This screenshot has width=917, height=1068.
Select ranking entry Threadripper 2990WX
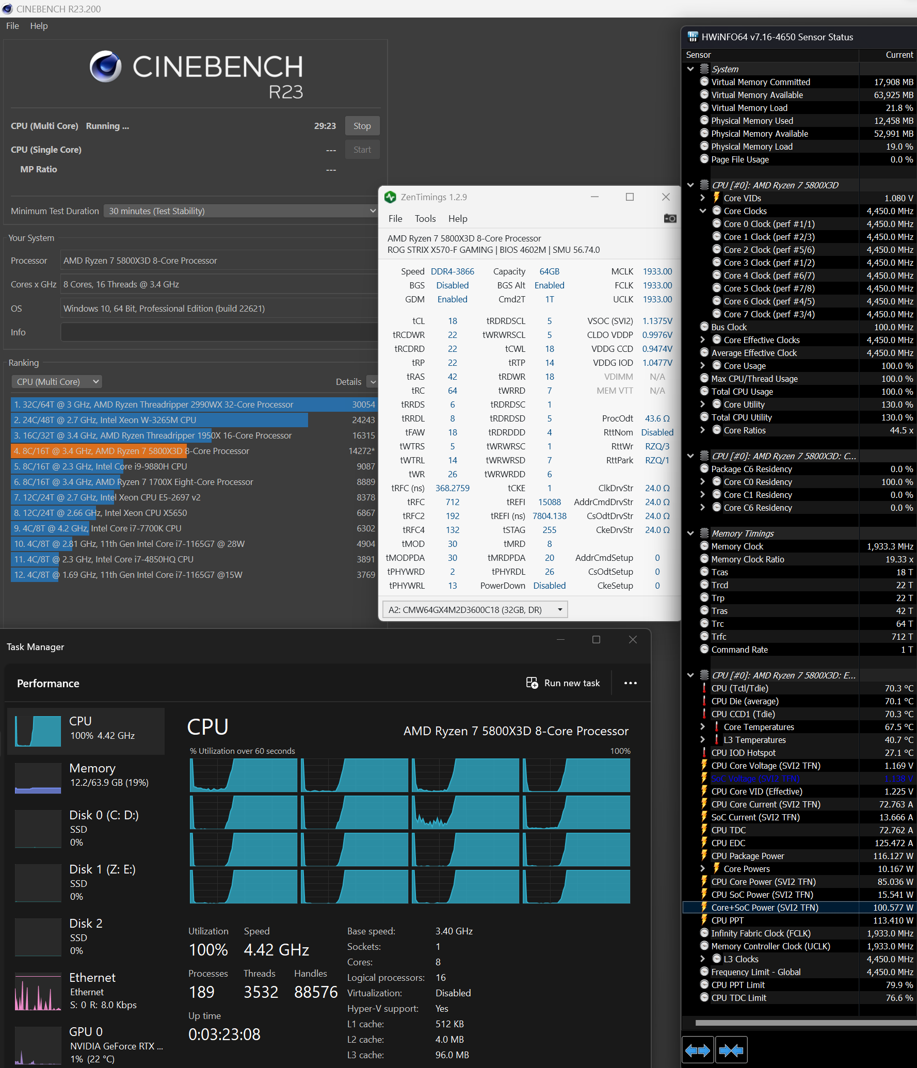coord(193,404)
